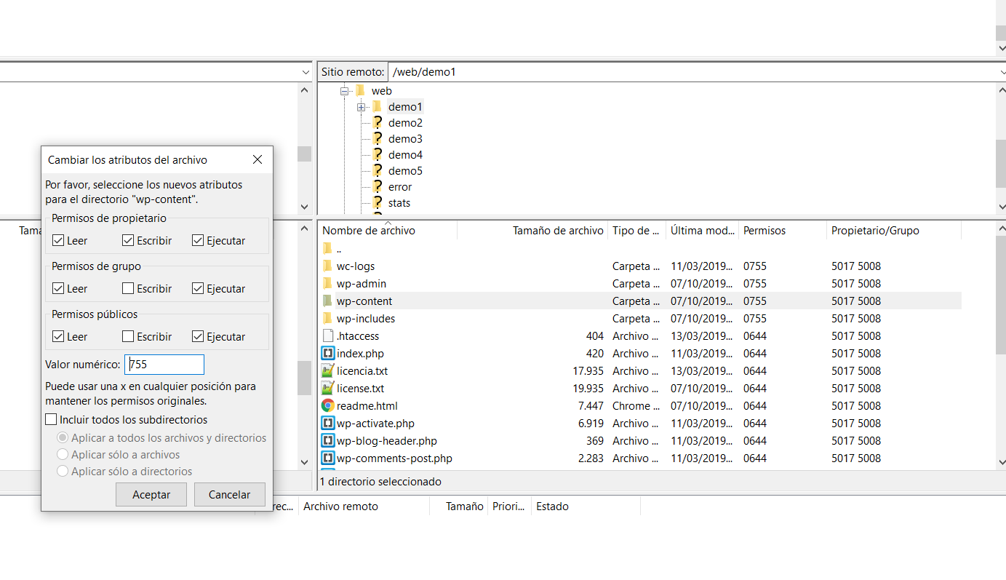Click the question mark icon beside demo3
1006x580 pixels.
coord(378,139)
